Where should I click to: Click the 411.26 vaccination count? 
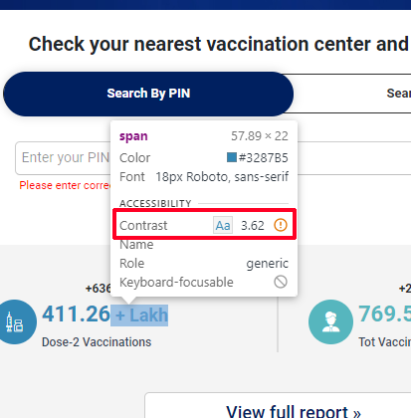(76, 314)
